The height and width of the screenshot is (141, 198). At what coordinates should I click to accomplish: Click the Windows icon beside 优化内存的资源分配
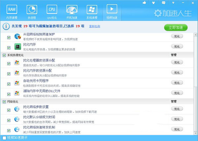click(x=17, y=73)
